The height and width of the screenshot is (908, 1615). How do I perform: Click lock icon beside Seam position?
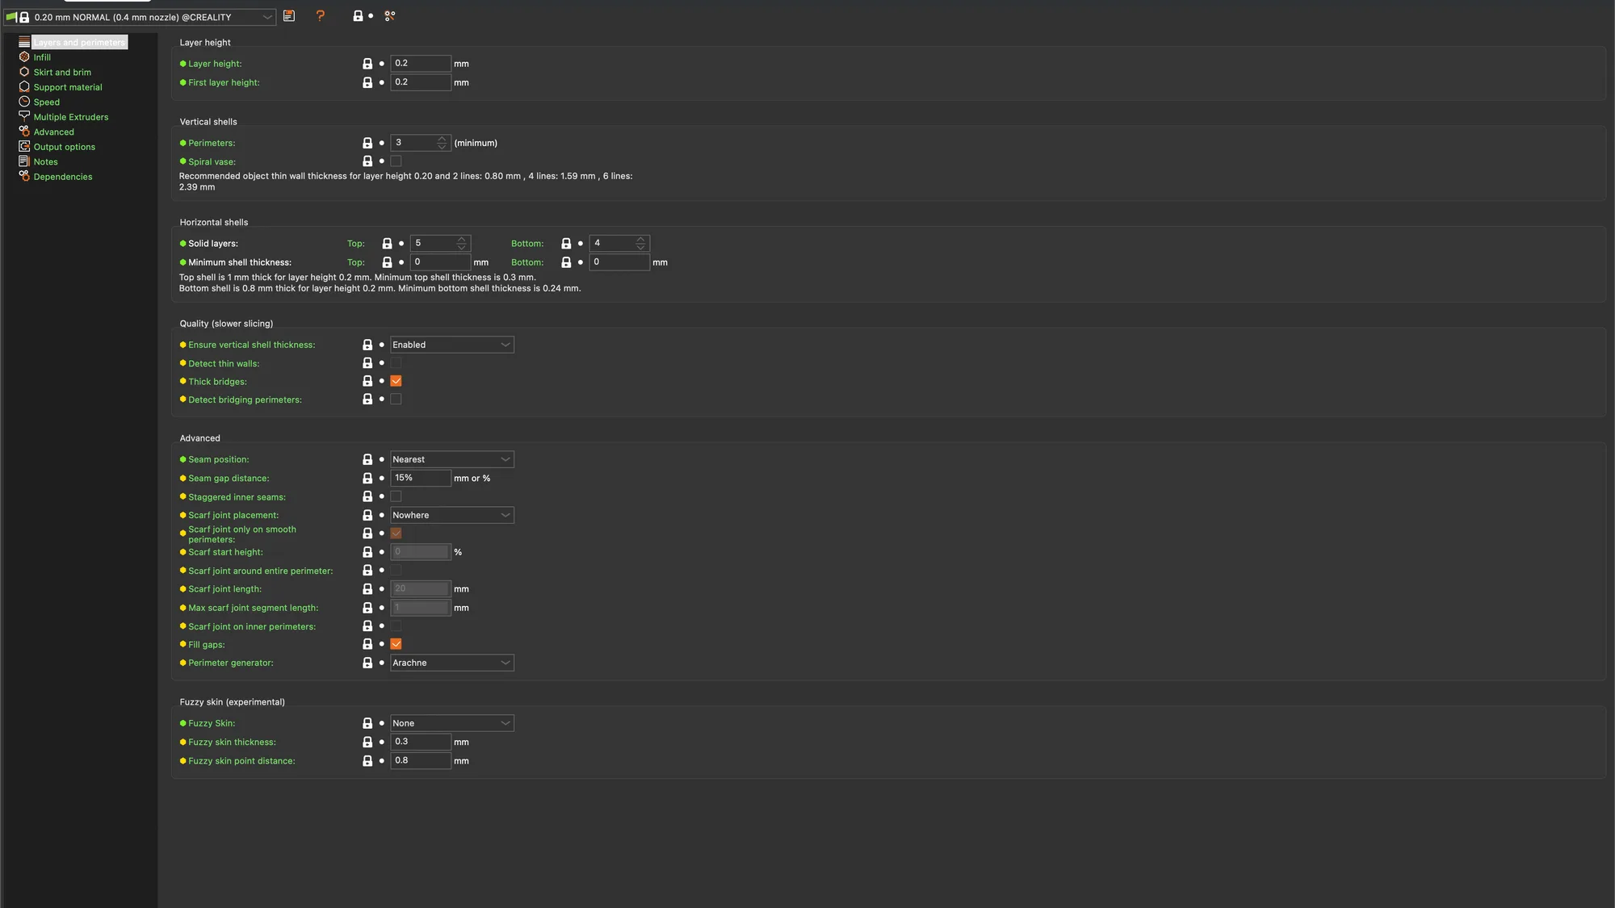(367, 459)
